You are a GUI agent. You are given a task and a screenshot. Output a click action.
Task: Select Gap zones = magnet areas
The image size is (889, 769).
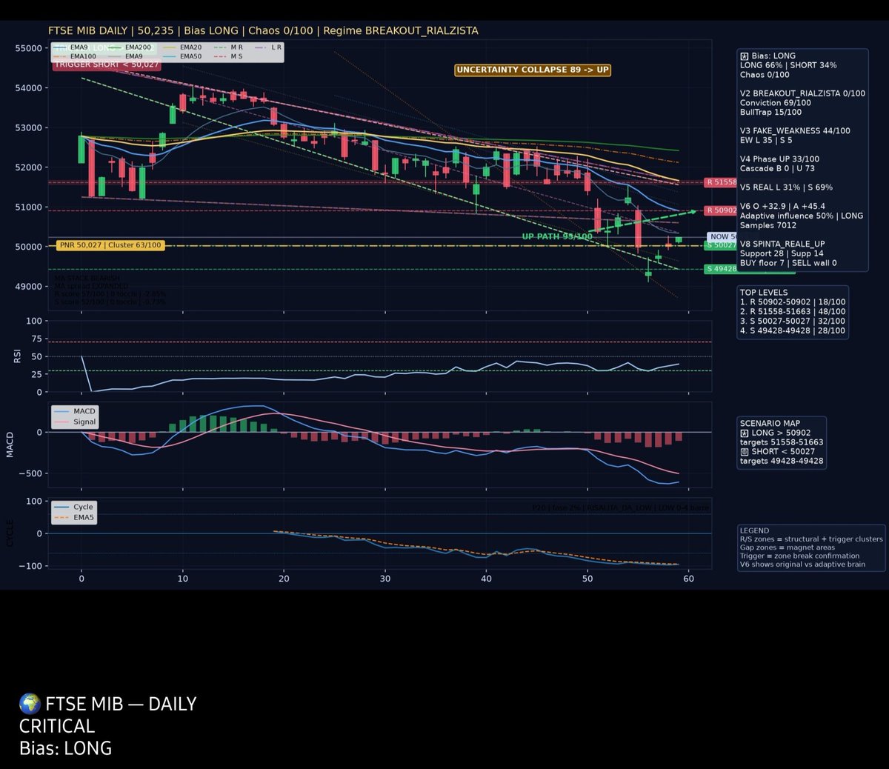(788, 547)
